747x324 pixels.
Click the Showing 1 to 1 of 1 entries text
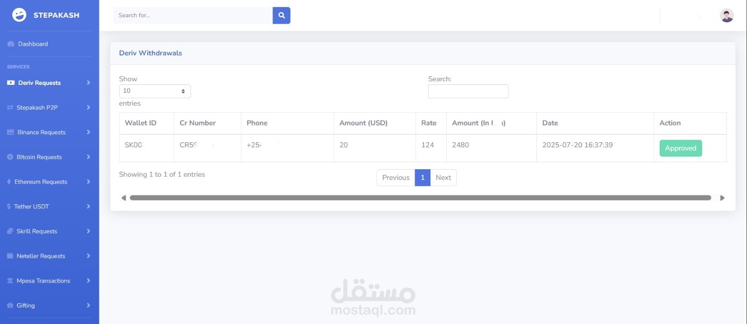click(162, 174)
